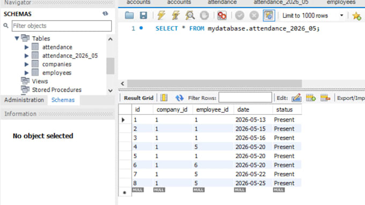Click the SELECT keyword in query editor
This screenshot has width=365, height=205.
(167, 28)
